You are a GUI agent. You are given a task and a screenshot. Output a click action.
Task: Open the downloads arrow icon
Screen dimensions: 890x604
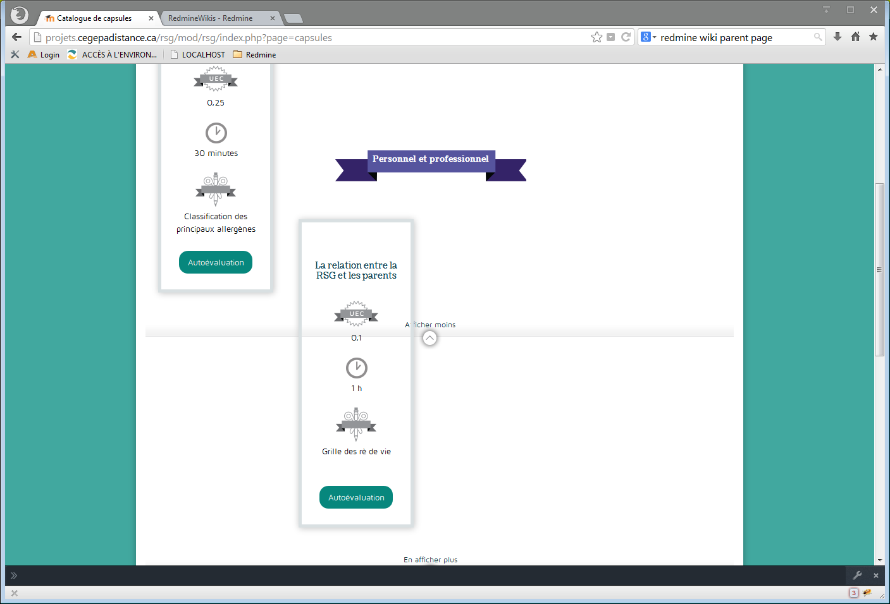click(x=837, y=37)
